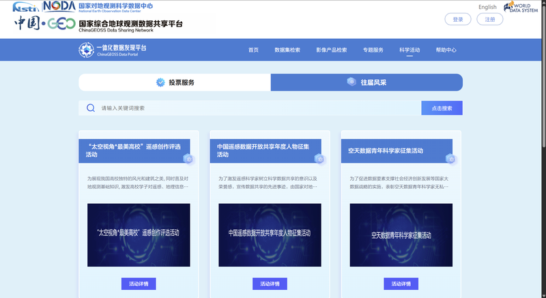Click the blue checkmark badge icon for 投票服务
This screenshot has width=546, height=298.
click(160, 83)
